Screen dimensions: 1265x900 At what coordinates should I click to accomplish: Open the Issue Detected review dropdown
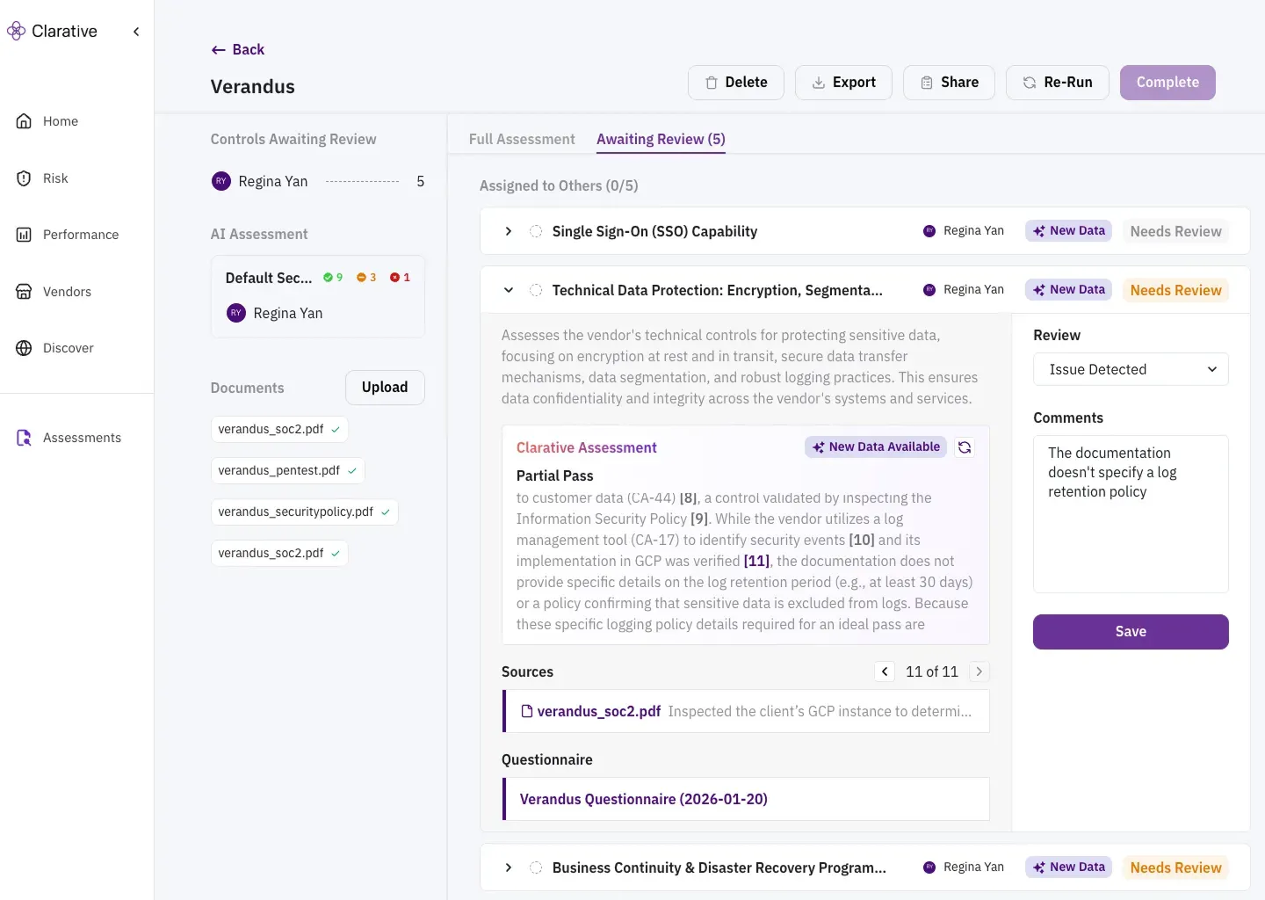click(x=1131, y=369)
